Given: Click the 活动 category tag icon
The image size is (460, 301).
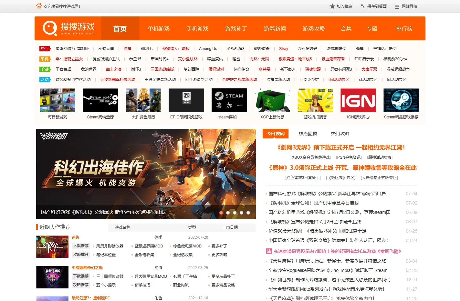Looking at the screenshot, I should [45, 80].
